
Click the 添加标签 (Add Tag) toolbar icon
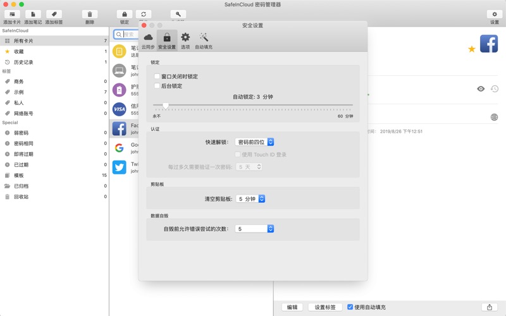54,14
